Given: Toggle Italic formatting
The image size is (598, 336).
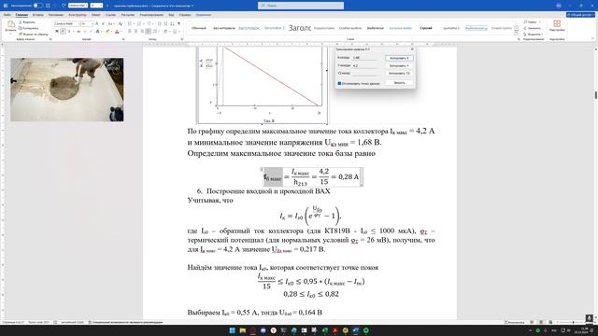Looking at the screenshot, I should pyautogui.click(x=63, y=31).
